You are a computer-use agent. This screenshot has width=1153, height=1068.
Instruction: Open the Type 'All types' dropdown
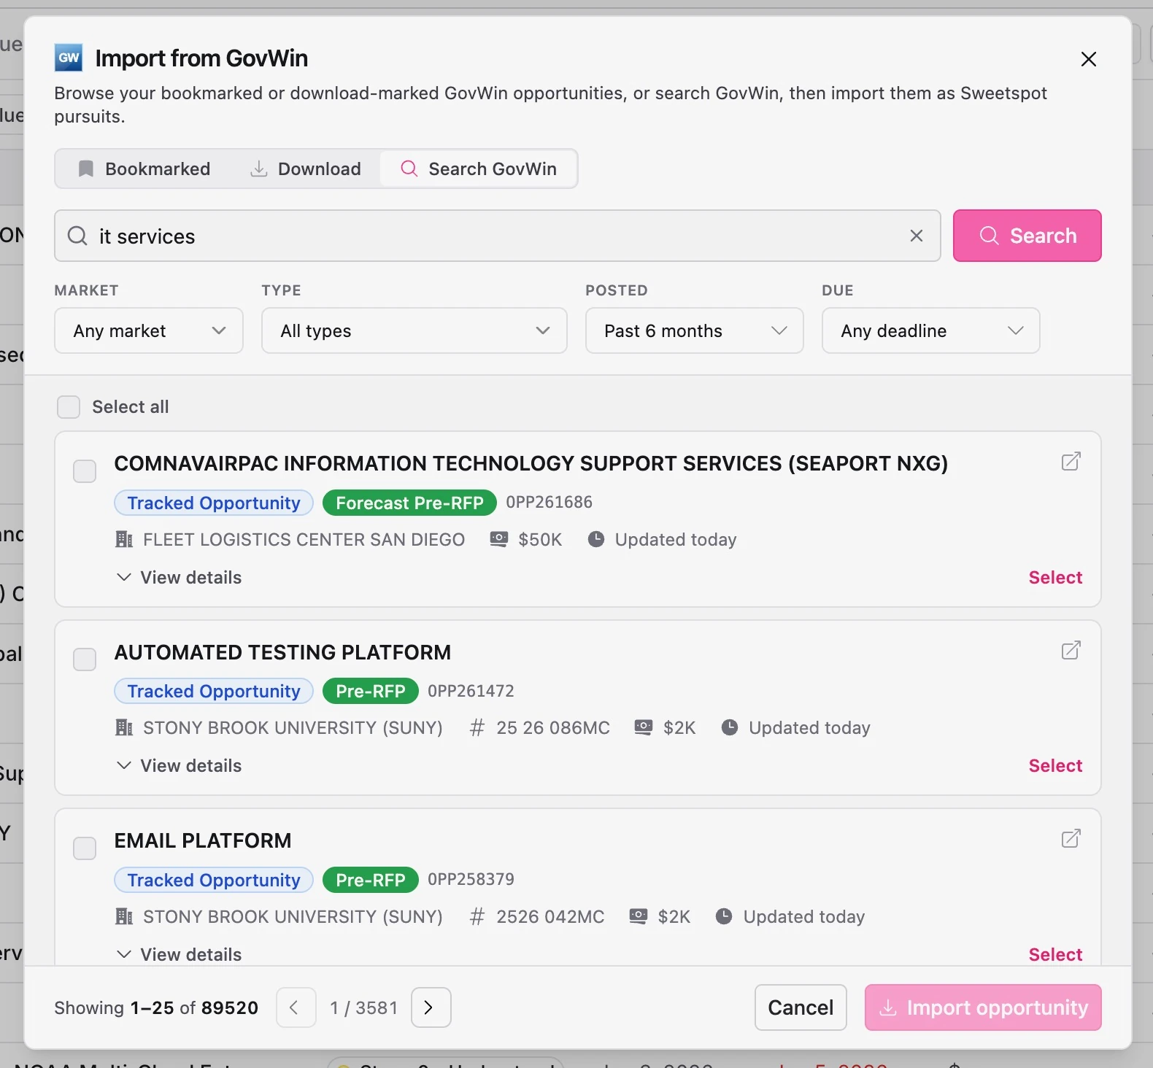point(414,330)
